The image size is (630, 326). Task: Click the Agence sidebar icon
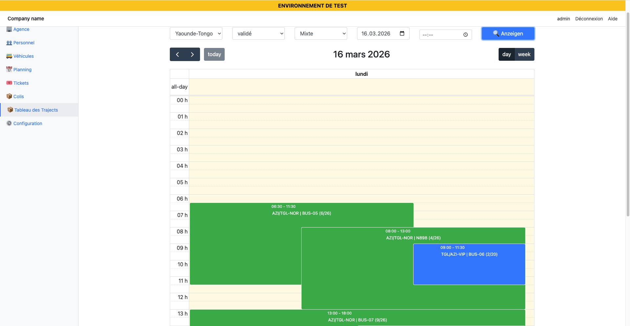pyautogui.click(x=9, y=29)
